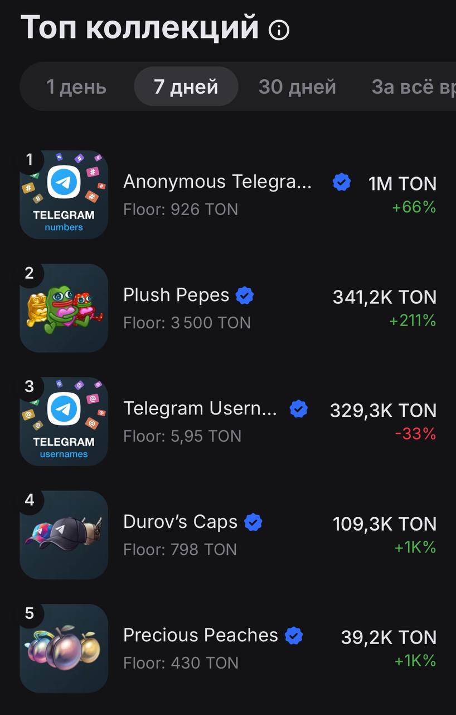Open the Plush Pepes collection name
Viewport: 456px width, 715px height.
[x=176, y=295]
